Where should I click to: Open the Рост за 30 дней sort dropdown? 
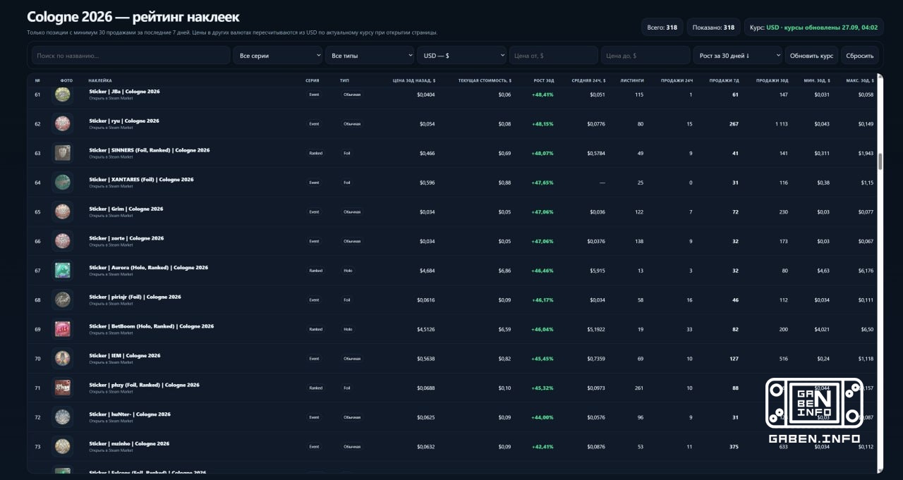point(737,56)
